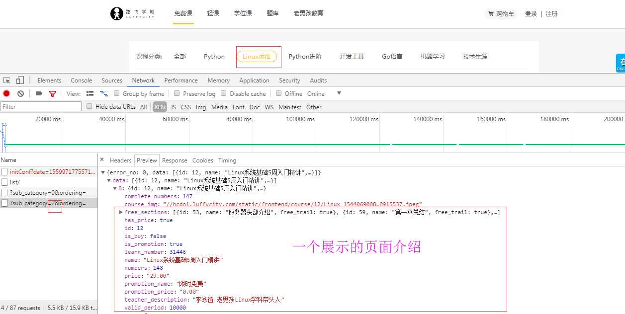This screenshot has height=314, width=625.
Task: Select the Font request type filter
Action: pyautogui.click(x=239, y=107)
